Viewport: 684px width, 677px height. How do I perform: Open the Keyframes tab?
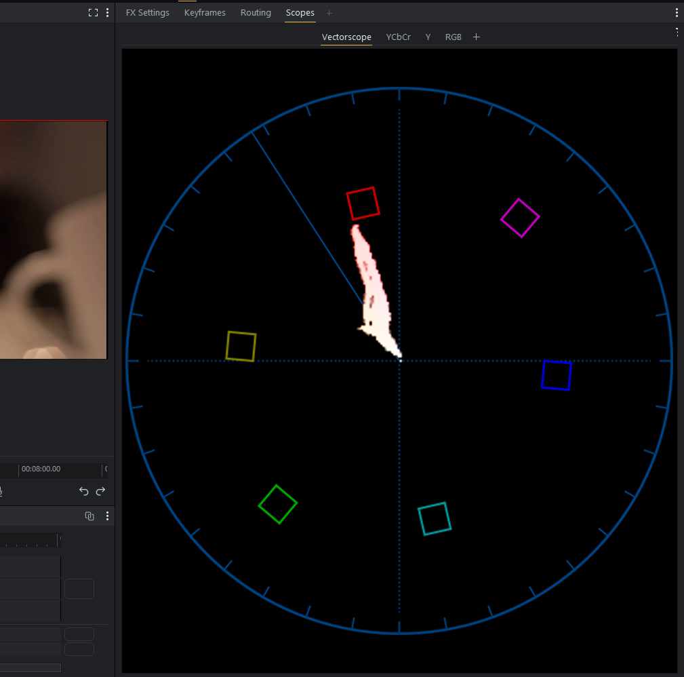pos(205,13)
